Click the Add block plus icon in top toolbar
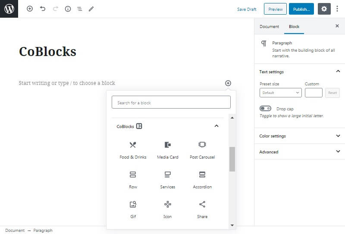Screen dimensions: 345x234 [x=30, y=9]
